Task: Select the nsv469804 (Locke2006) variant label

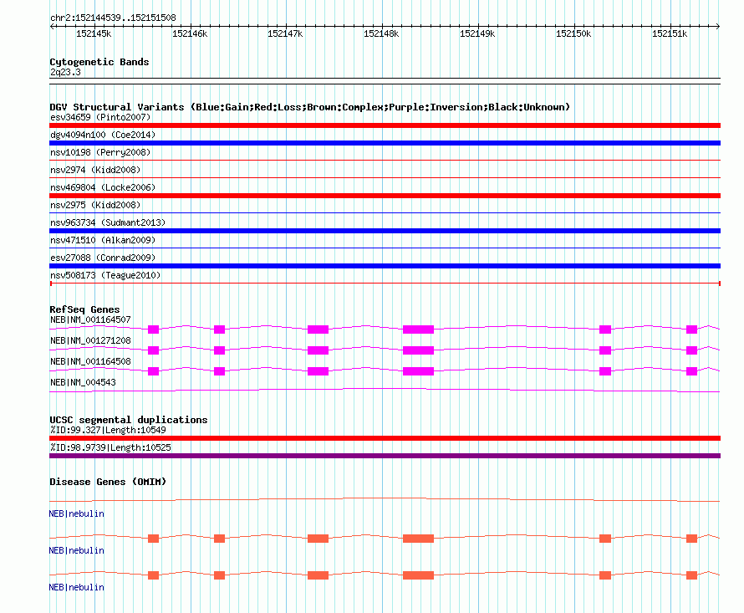Action: [x=103, y=187]
